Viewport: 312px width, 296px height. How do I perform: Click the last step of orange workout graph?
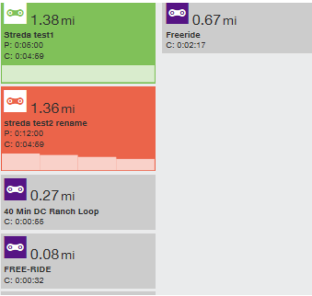pos(135,164)
